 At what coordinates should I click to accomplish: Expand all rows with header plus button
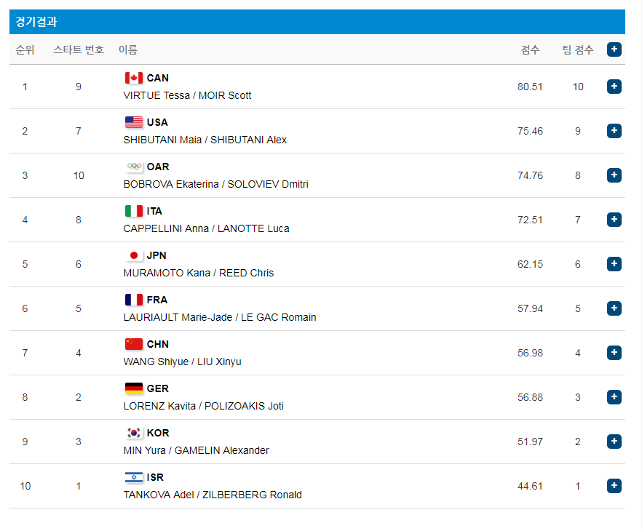click(x=614, y=49)
